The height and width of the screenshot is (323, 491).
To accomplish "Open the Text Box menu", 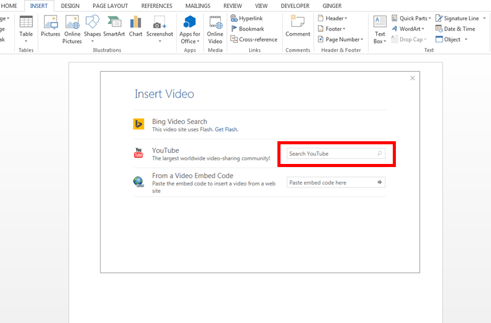I will 380,29.
